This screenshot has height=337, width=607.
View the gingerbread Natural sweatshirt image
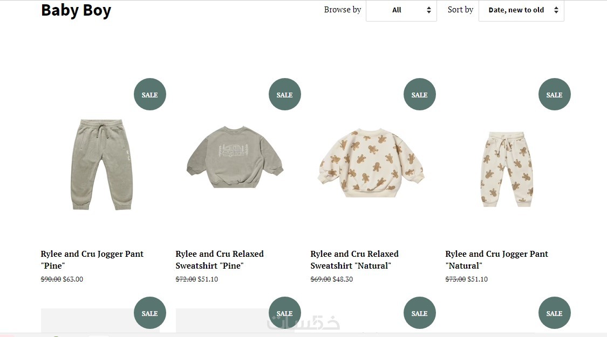click(x=370, y=163)
